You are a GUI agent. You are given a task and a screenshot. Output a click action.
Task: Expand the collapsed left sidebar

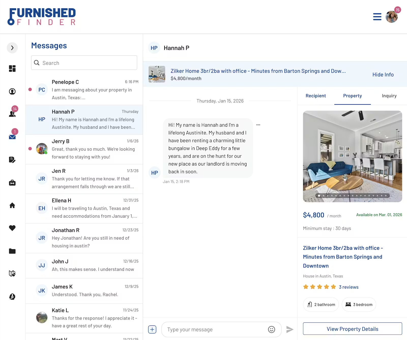pos(12,48)
